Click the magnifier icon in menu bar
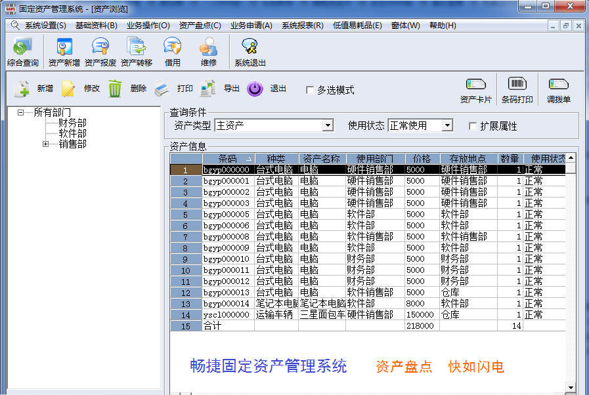Viewport: 589px width, 395px height. [x=15, y=25]
